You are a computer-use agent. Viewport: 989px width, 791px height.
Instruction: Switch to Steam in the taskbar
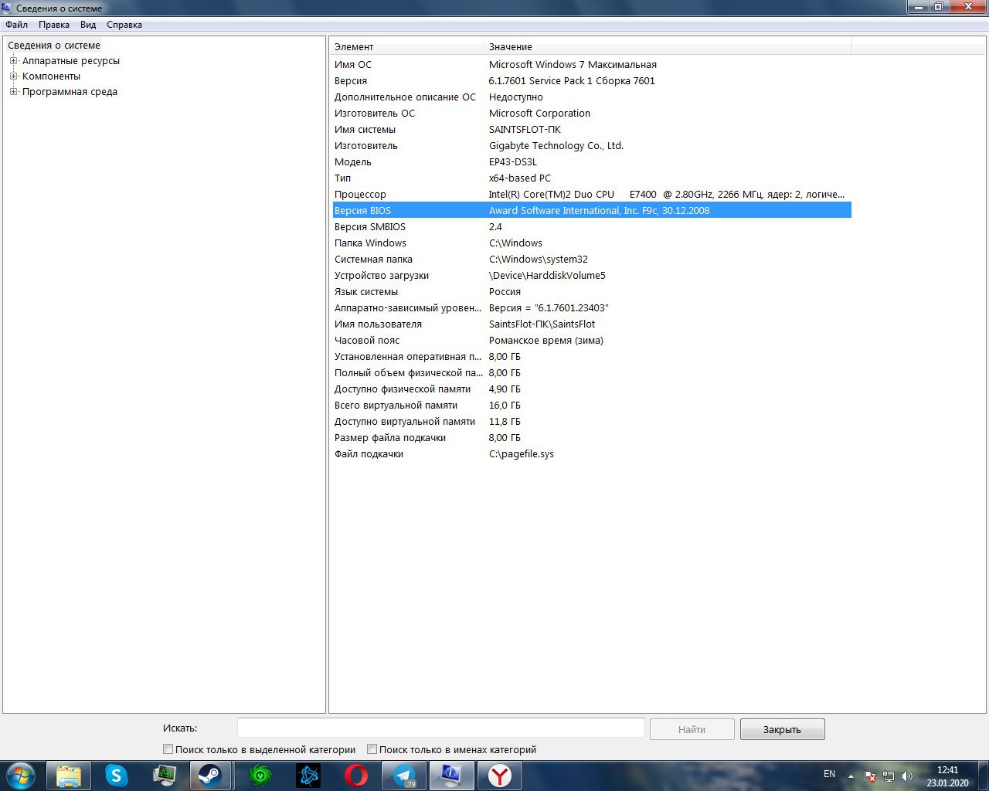[x=211, y=776]
